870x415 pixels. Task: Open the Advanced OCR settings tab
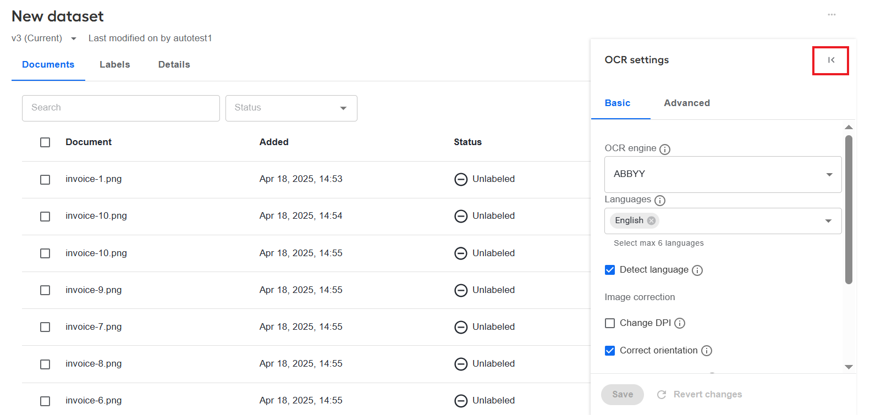(687, 103)
